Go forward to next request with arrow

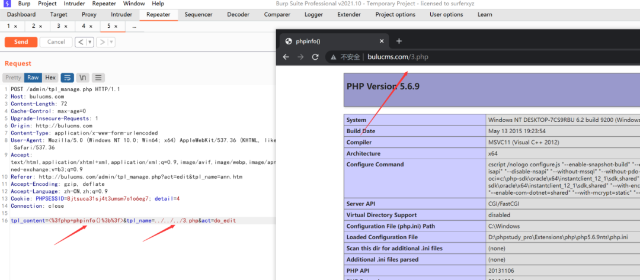tap(103, 42)
